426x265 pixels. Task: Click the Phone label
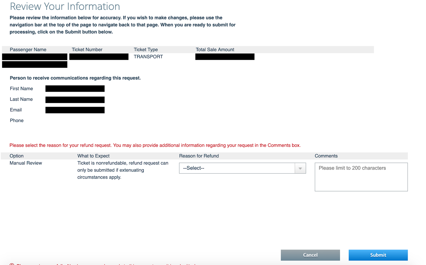tap(17, 121)
